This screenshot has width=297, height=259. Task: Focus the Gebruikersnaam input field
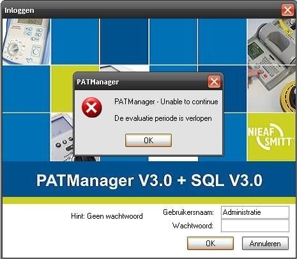[255, 212]
